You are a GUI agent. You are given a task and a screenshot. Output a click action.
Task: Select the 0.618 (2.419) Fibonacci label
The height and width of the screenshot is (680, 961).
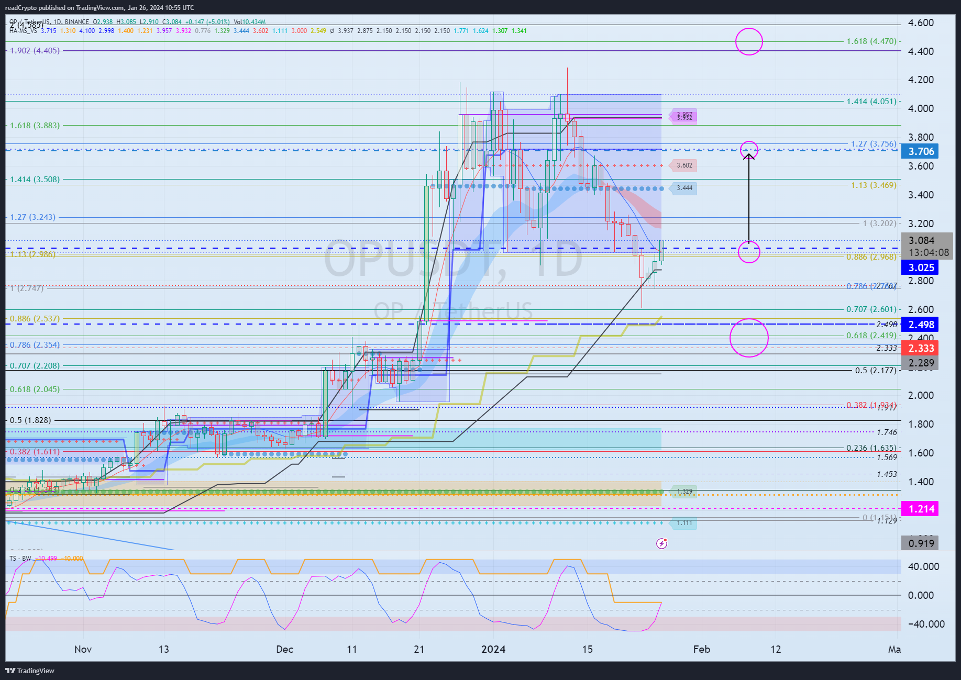tap(871, 336)
